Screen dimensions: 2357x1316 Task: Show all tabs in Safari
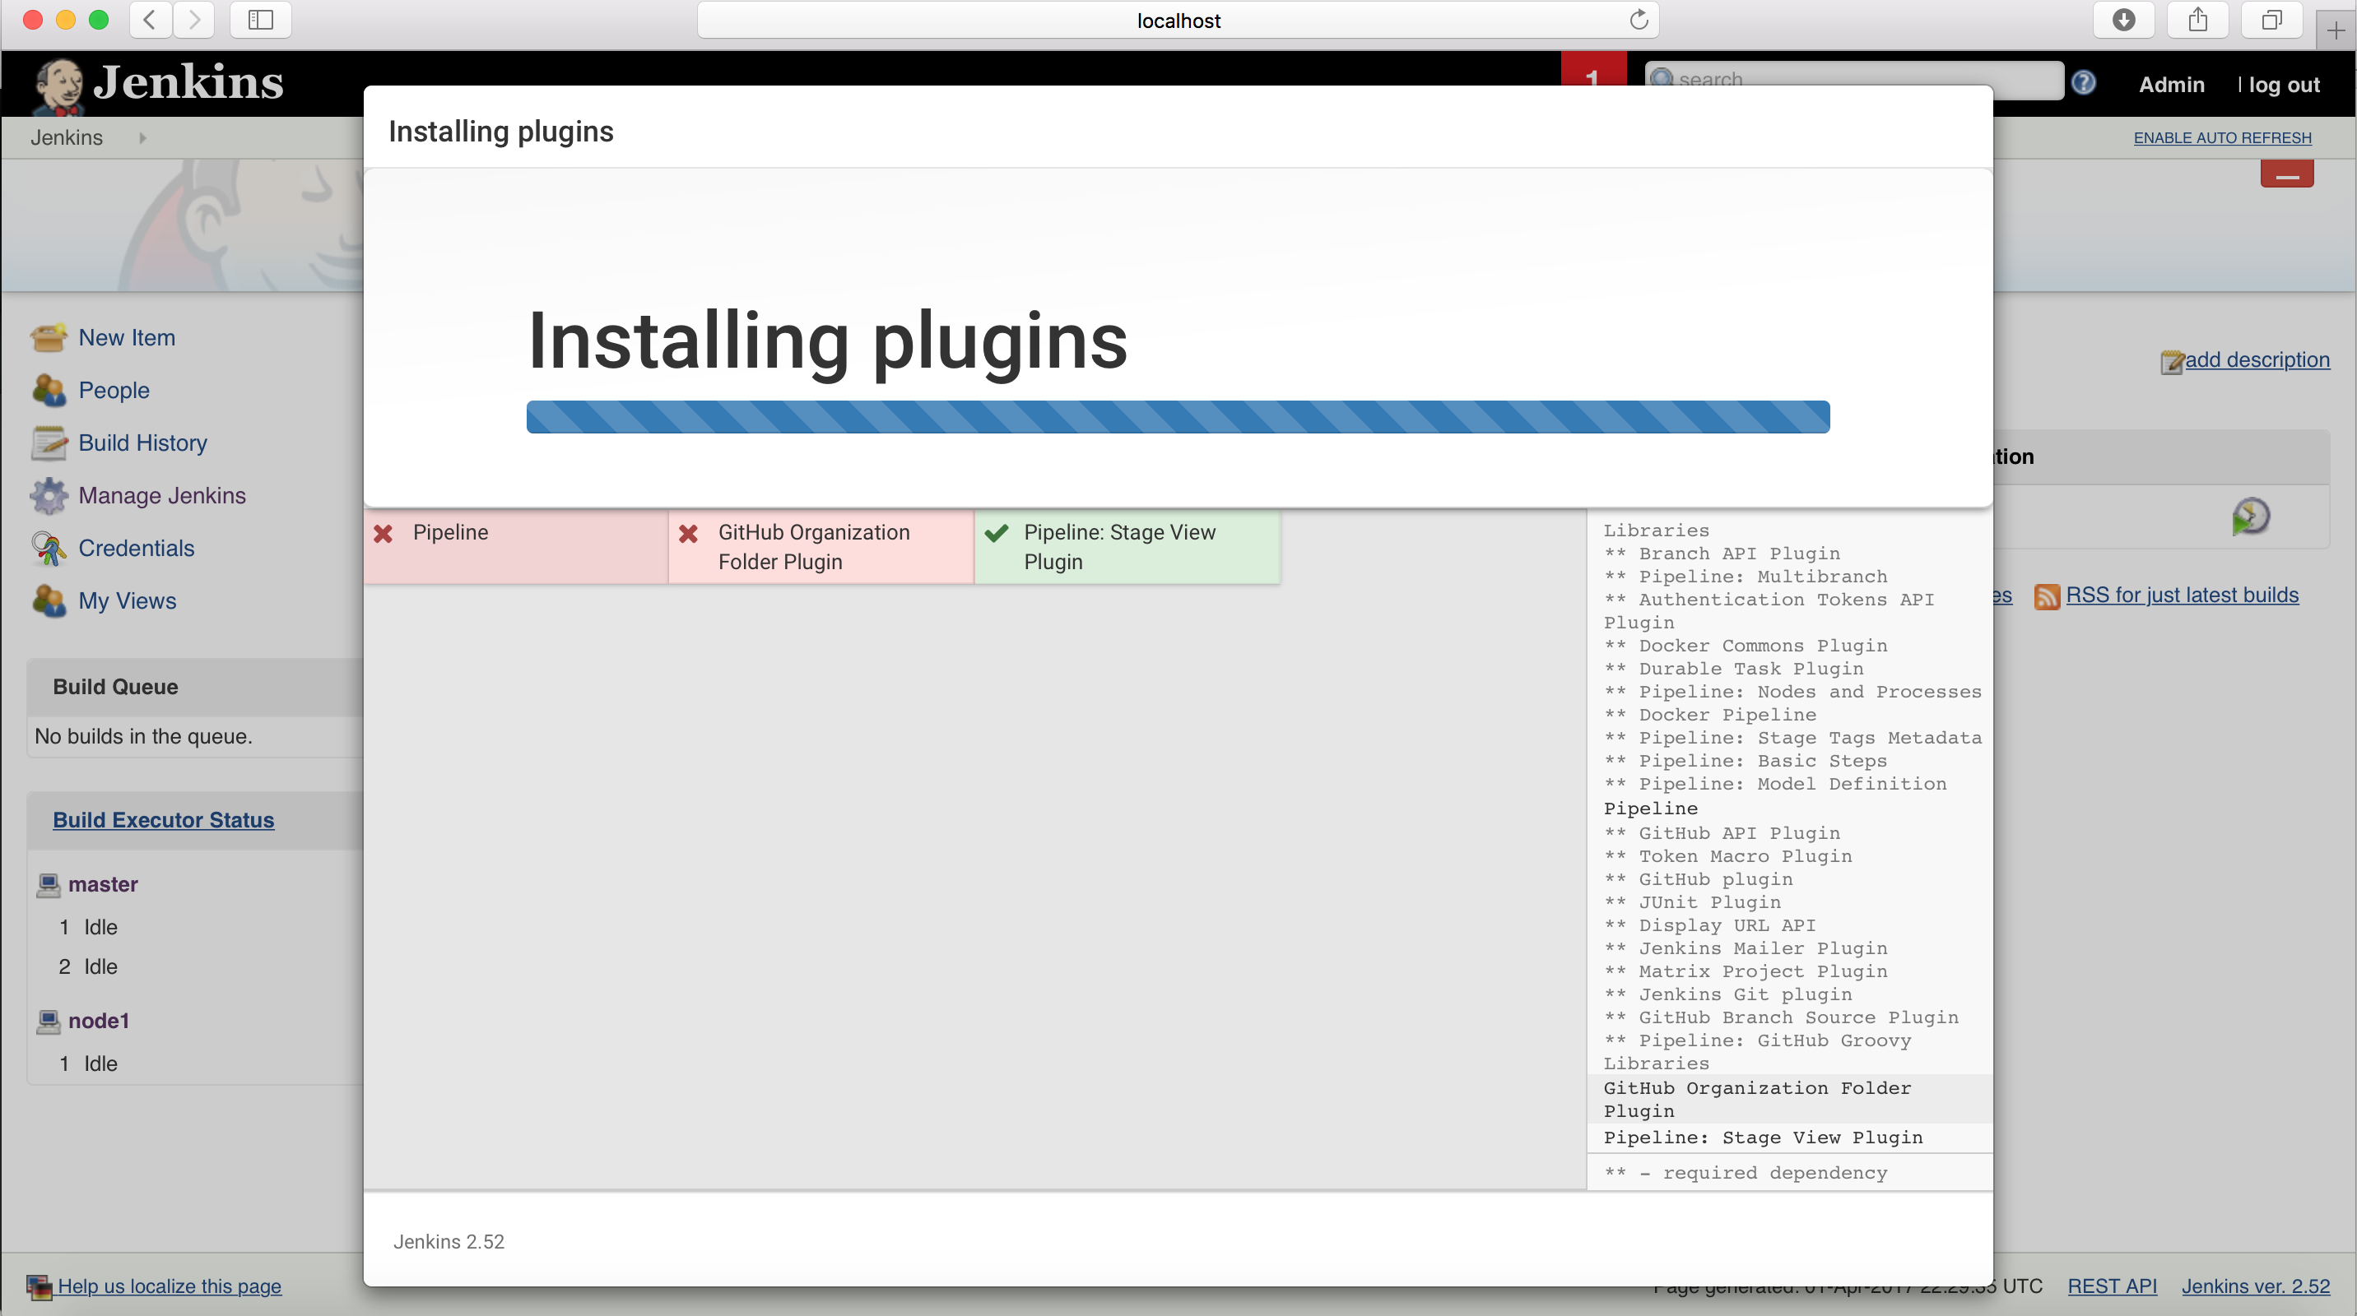[2272, 20]
